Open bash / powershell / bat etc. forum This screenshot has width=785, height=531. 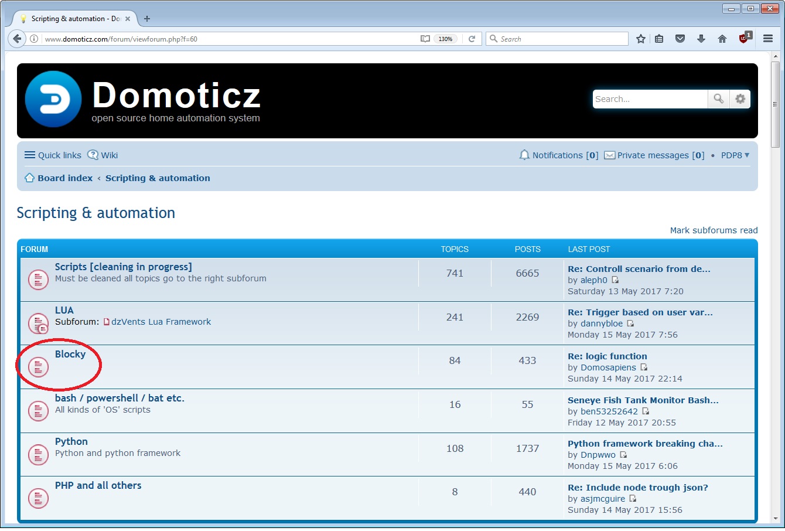coord(120,398)
